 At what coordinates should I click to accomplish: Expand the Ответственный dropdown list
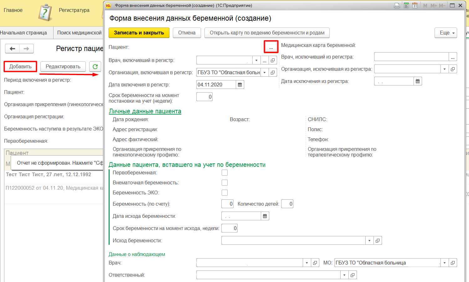344,275
